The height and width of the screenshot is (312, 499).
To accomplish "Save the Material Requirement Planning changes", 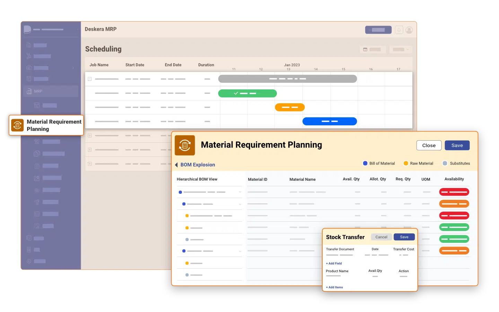I will tap(457, 145).
